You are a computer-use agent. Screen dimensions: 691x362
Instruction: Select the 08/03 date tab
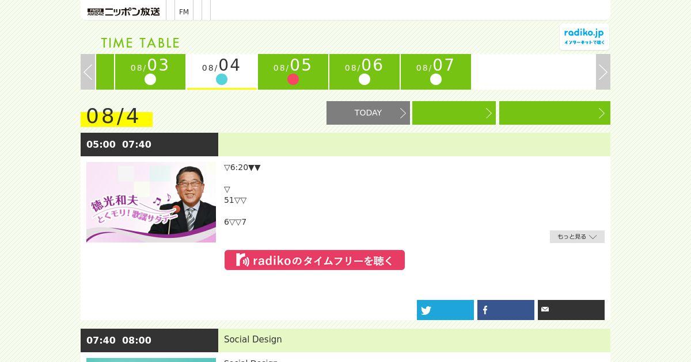(150, 72)
